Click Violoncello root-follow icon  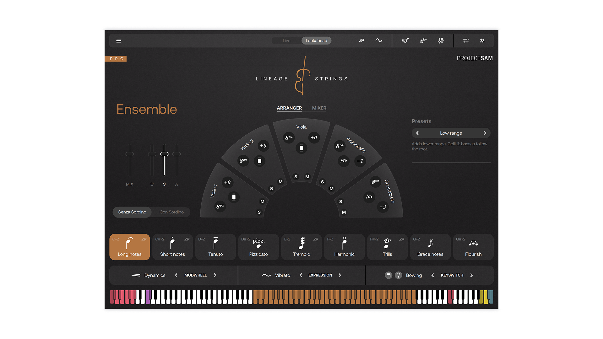coord(344,161)
